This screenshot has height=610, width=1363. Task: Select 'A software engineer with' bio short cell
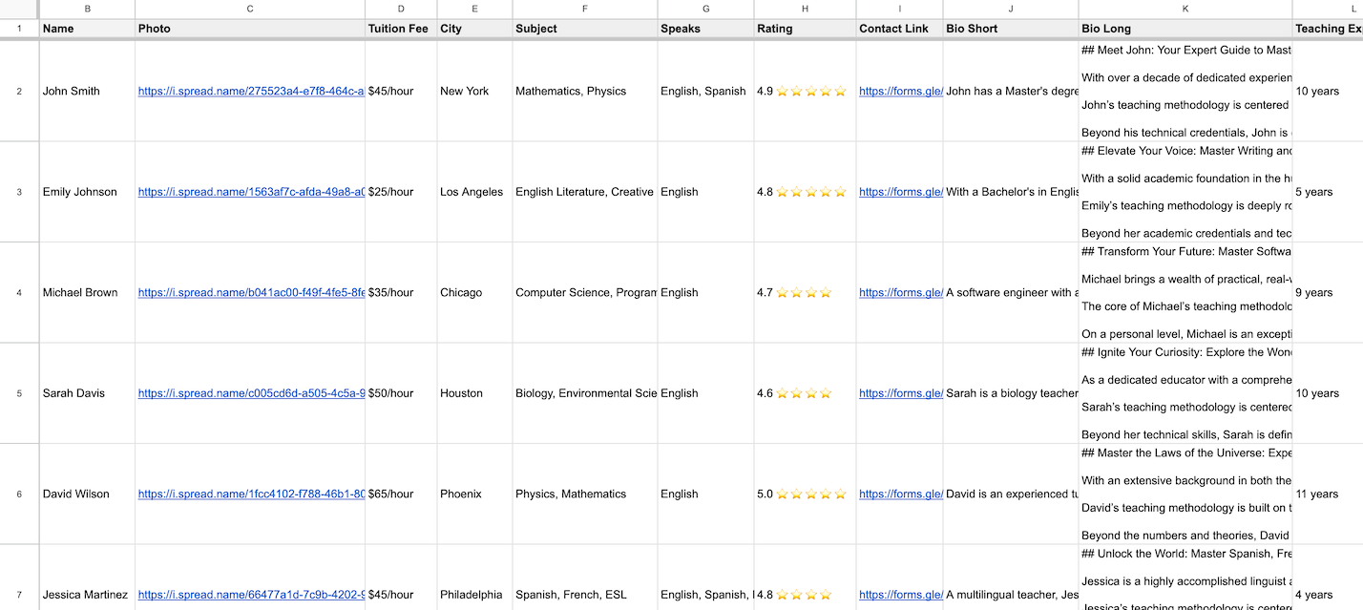click(x=1011, y=293)
